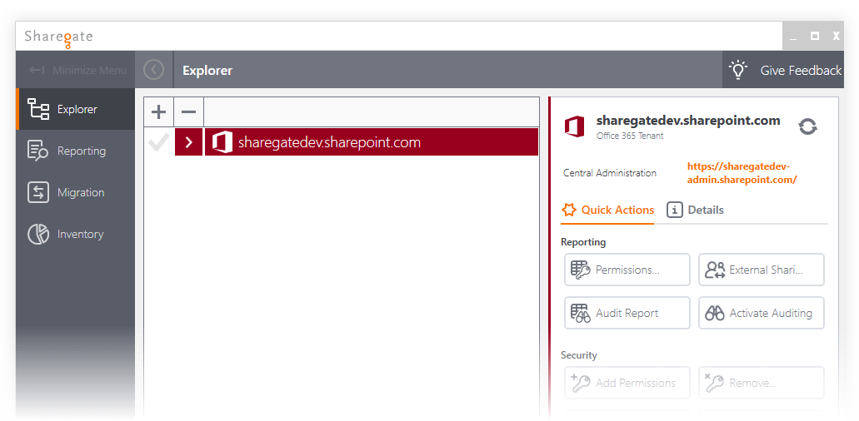
Task: Click the Remove permissions button
Action: click(x=762, y=383)
